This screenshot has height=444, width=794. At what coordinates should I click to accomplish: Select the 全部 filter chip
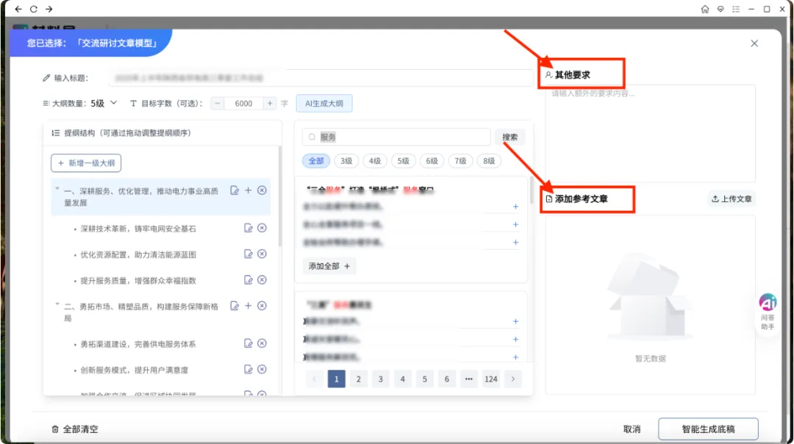pyautogui.click(x=316, y=161)
